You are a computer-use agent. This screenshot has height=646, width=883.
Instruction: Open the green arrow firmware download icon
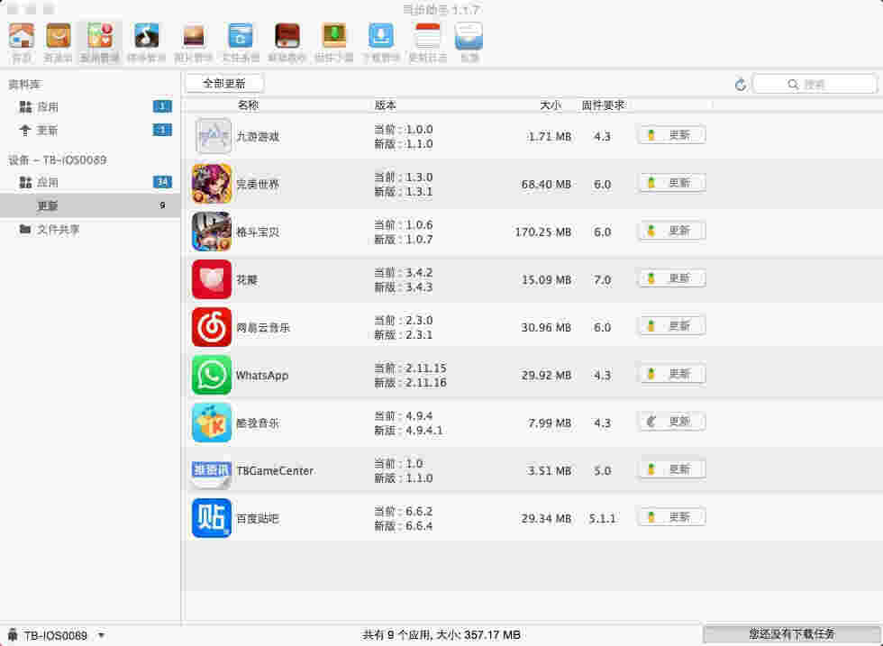[x=334, y=36]
